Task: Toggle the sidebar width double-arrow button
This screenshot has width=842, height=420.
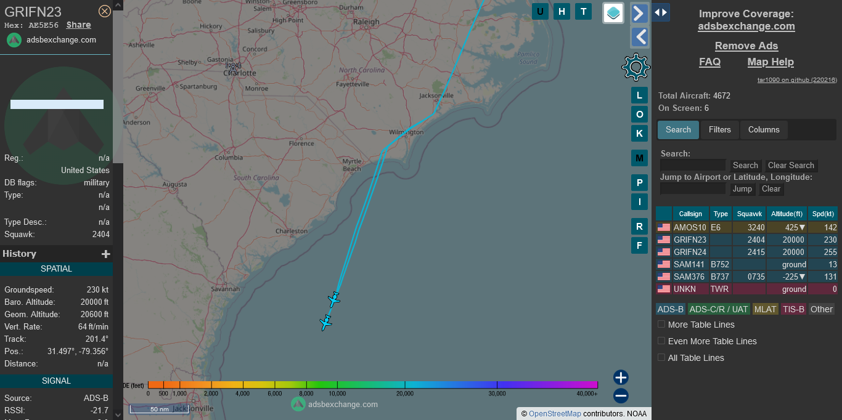Action: click(661, 12)
